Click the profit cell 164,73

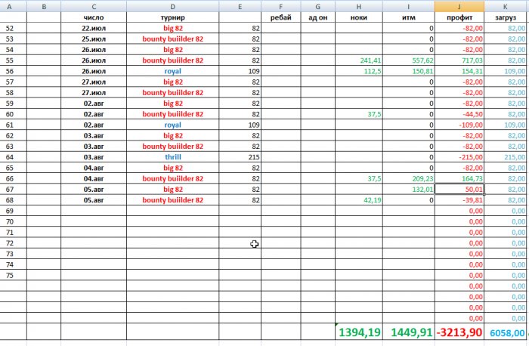point(459,178)
